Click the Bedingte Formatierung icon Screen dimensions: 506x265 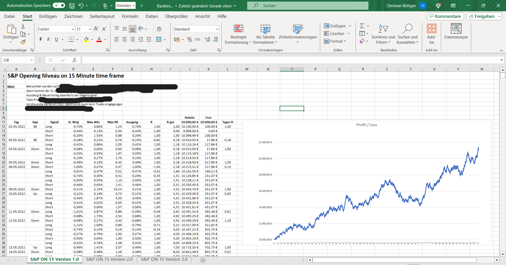coord(238,29)
